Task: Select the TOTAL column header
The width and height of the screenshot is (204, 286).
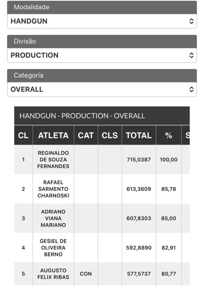Action: pyautogui.click(x=139, y=135)
